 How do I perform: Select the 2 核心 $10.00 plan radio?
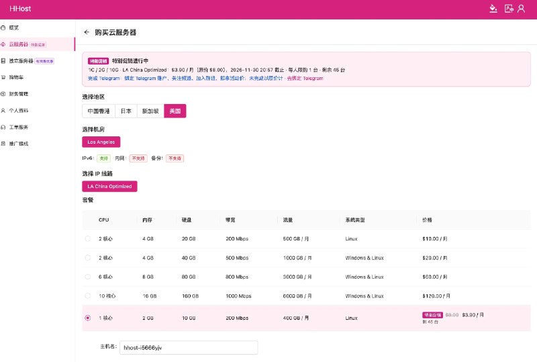coord(88,238)
